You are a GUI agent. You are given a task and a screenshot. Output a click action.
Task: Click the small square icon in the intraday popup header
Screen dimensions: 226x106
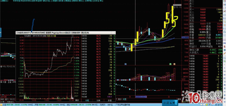(x=73, y=36)
